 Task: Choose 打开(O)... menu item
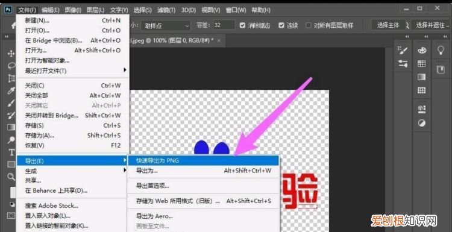click(72, 31)
